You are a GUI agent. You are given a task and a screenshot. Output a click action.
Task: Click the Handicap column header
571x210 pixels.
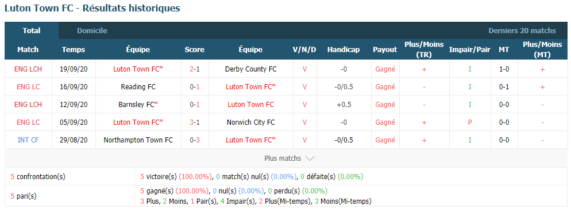click(344, 50)
